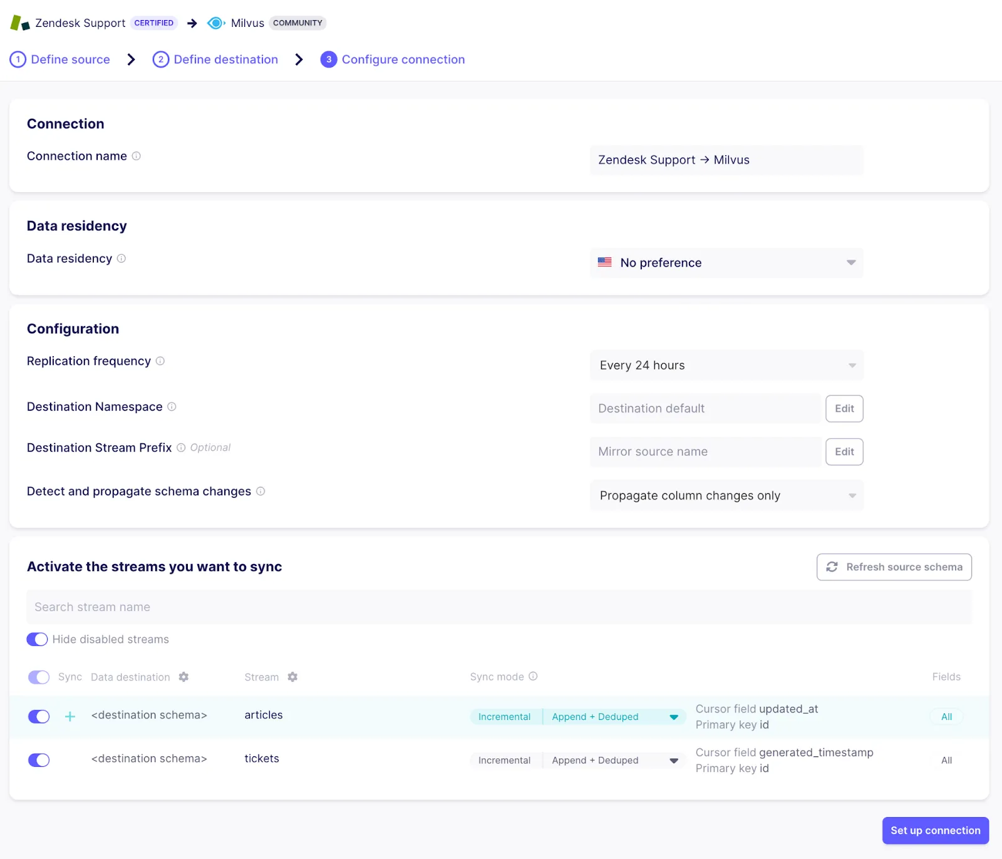Click the US flag icon in Data residency
This screenshot has height=859, width=1002.
[605, 262]
